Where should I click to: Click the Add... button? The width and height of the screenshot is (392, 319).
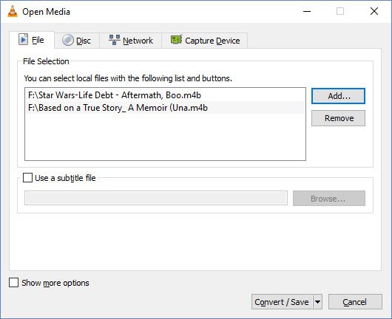click(338, 96)
